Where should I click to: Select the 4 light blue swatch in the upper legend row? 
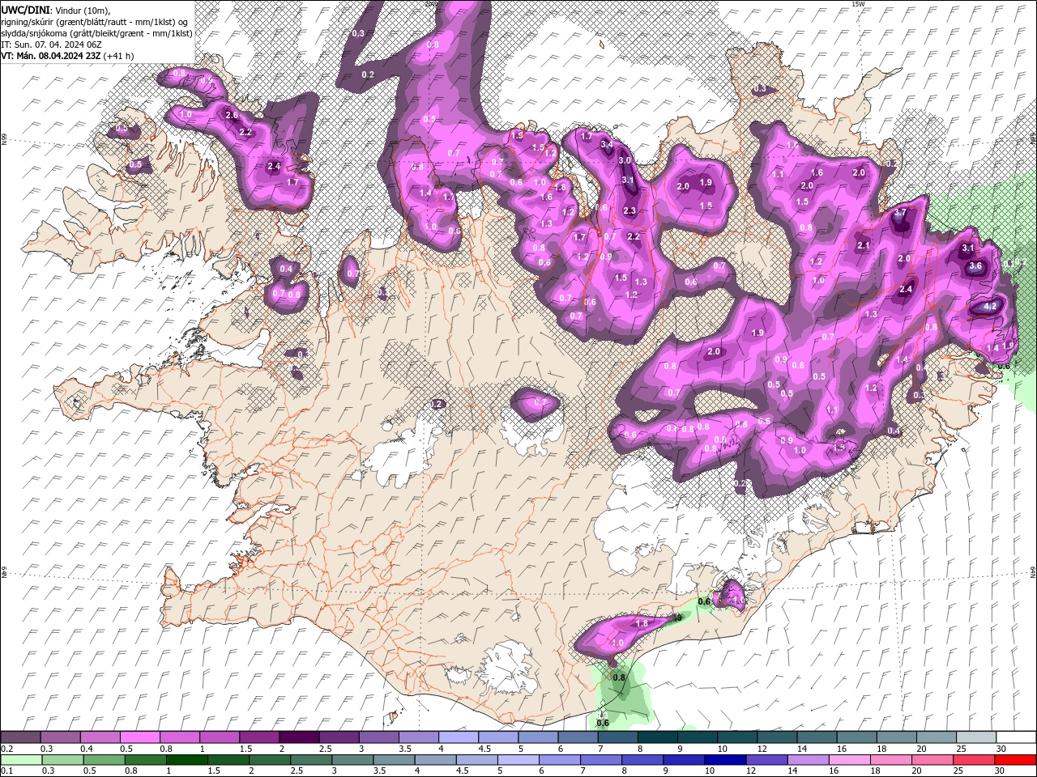459,737
